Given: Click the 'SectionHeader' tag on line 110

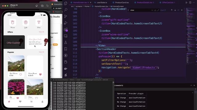Looking at the screenshot, I should click(107, 49).
